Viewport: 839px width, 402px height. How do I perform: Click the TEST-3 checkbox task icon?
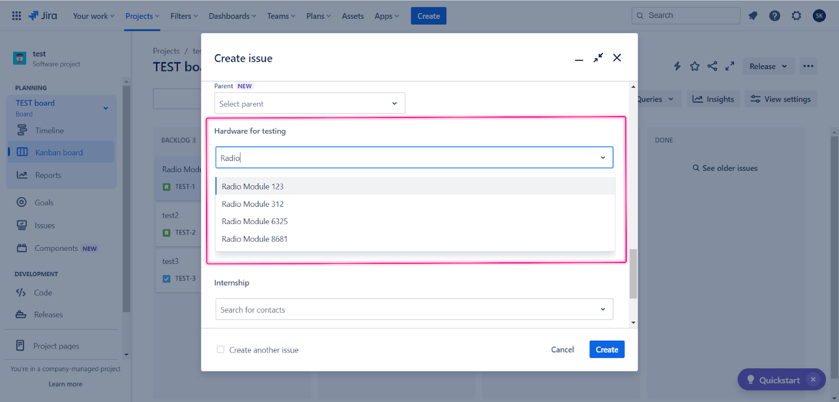[x=167, y=279]
